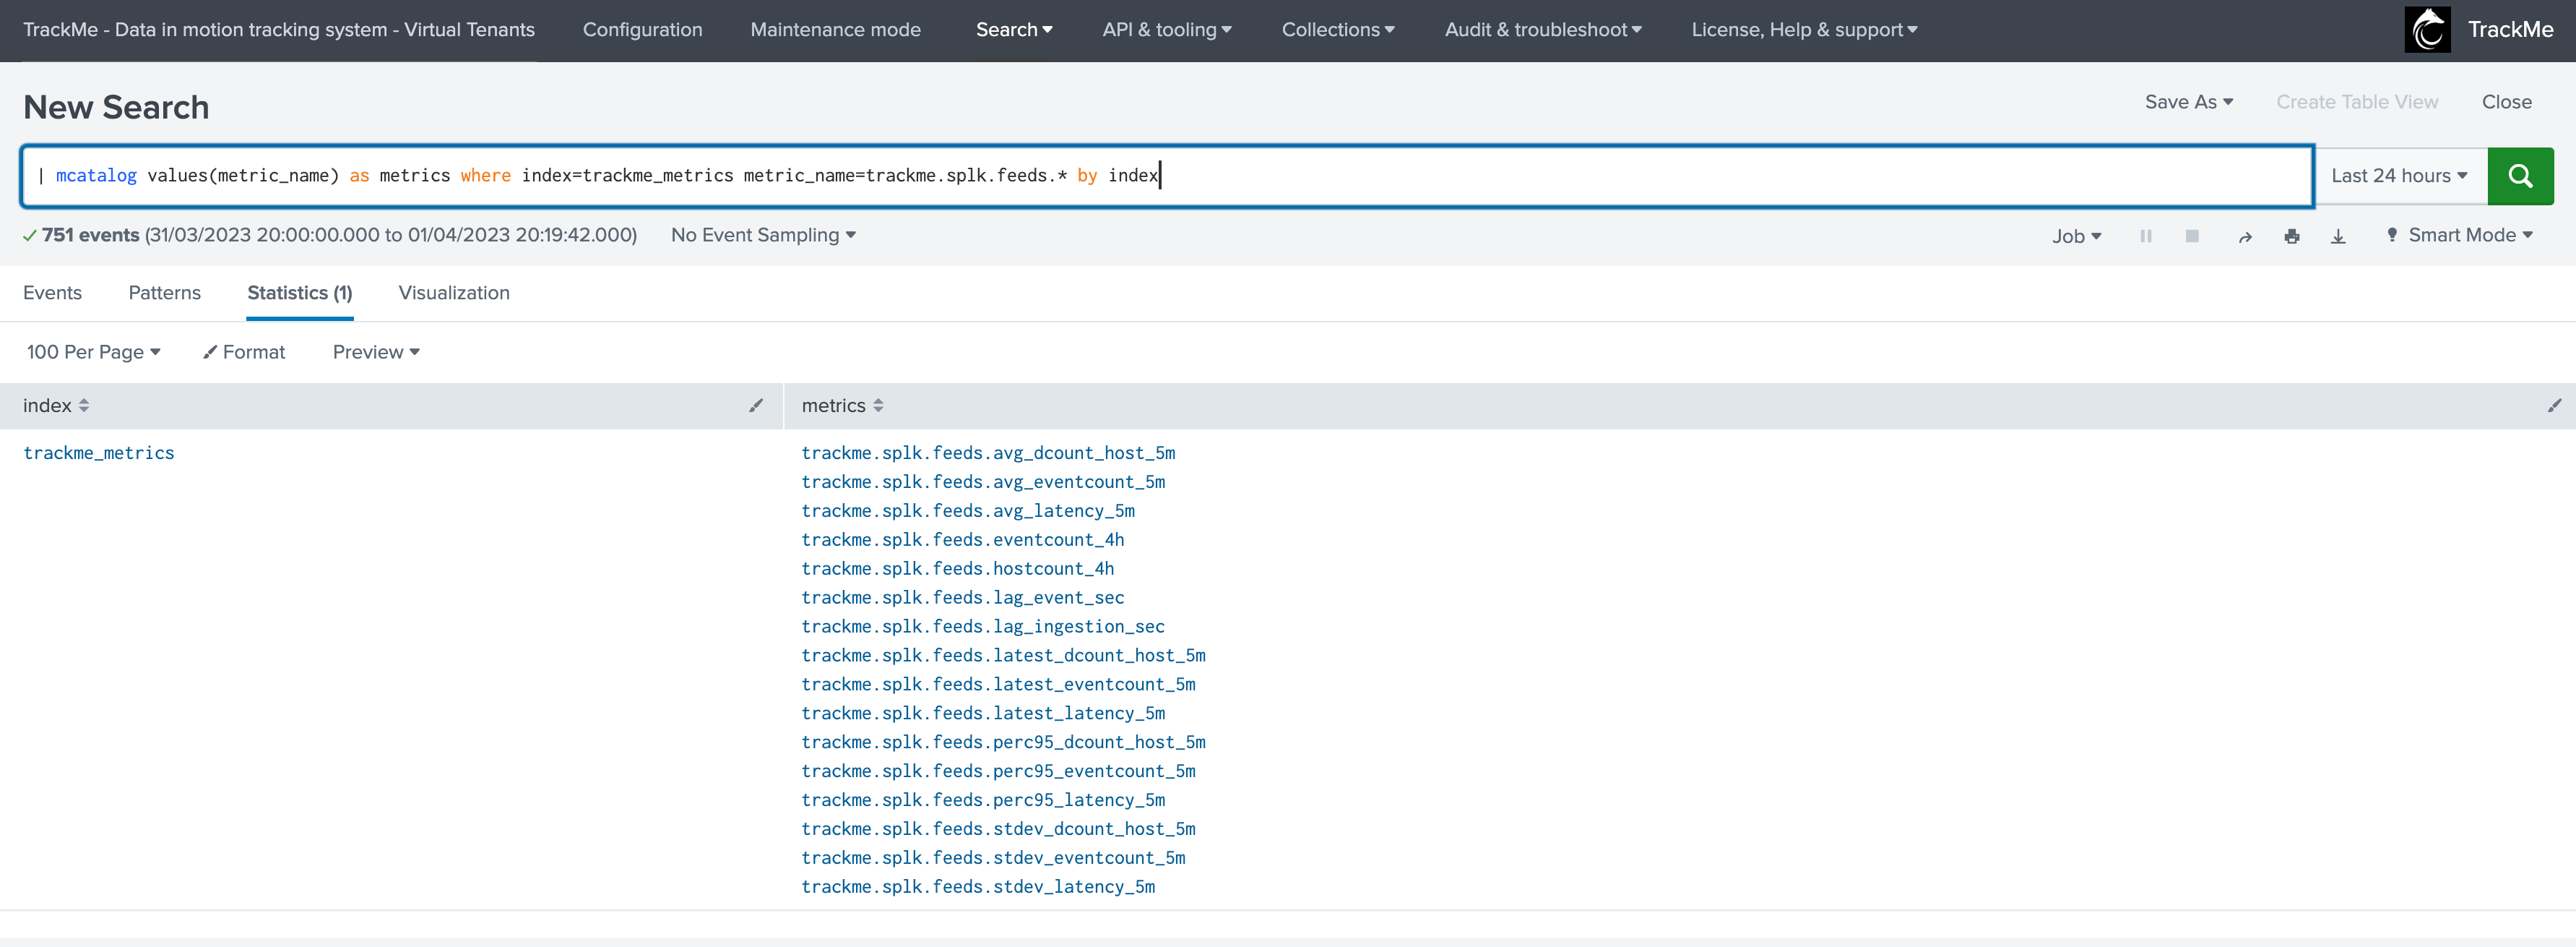This screenshot has width=2576, height=947.
Task: Click trackme.splk.feeds.stdev_dcount_host_5m metric
Action: tap(999, 830)
